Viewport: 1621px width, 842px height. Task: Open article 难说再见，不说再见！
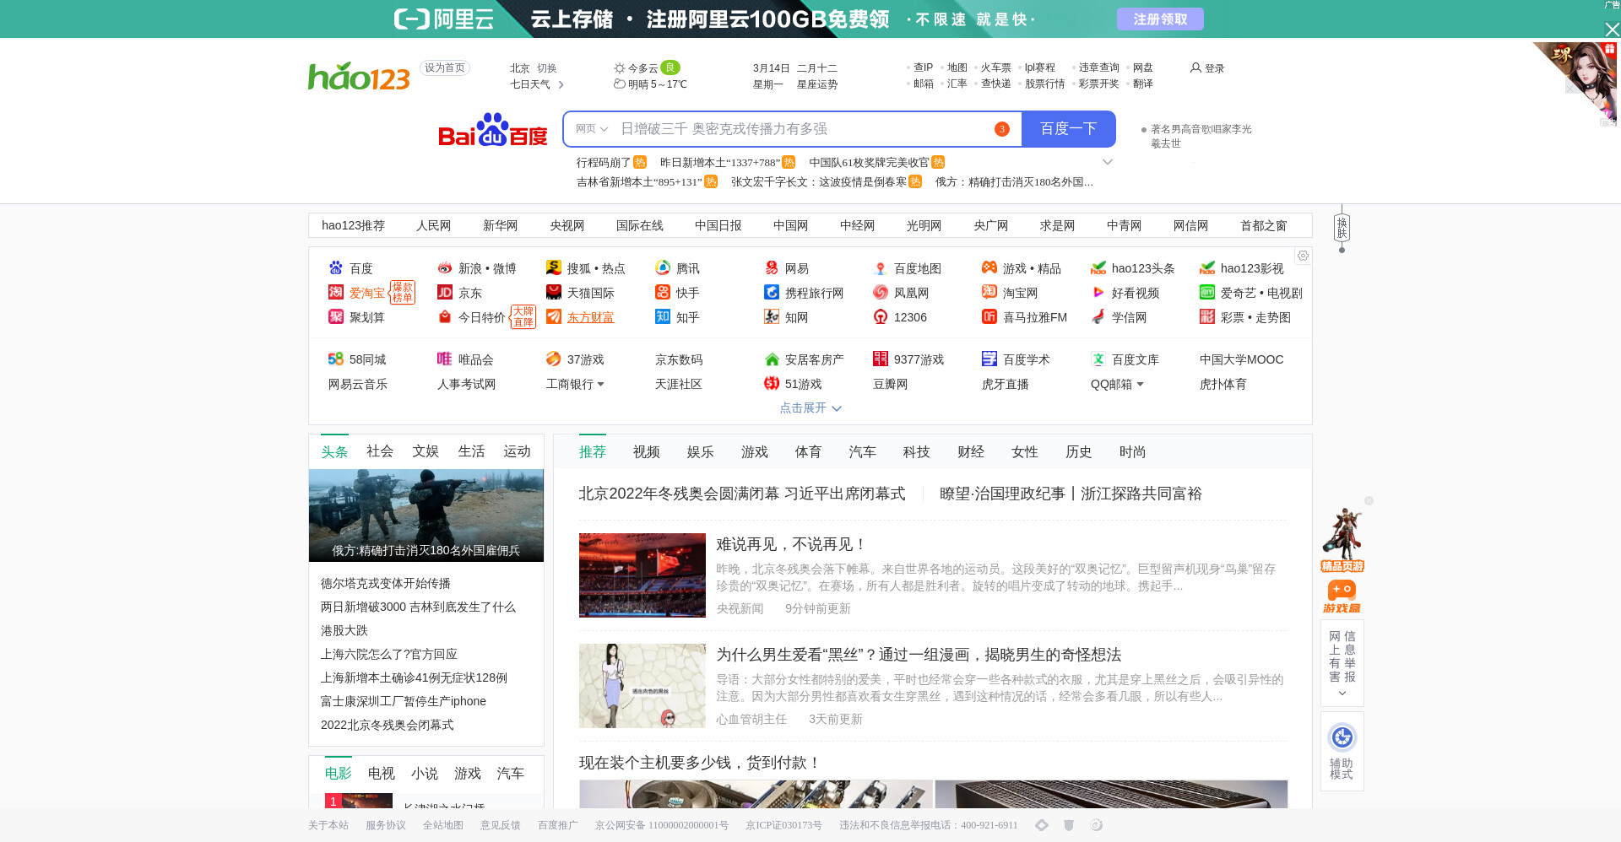(791, 544)
